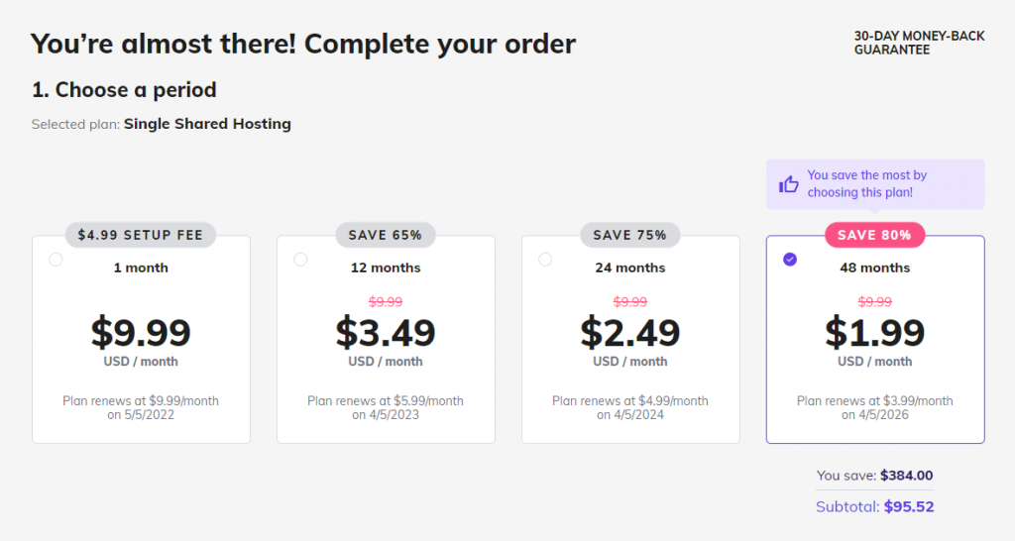1015x541 pixels.
Task: Click the SAVE 75% badge
Action: click(x=630, y=235)
